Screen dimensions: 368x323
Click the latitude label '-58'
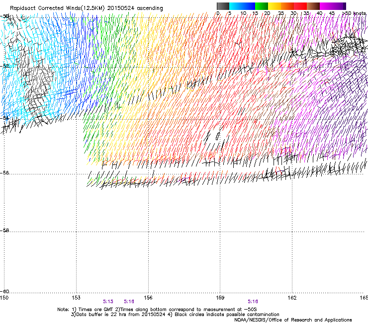point(4,231)
